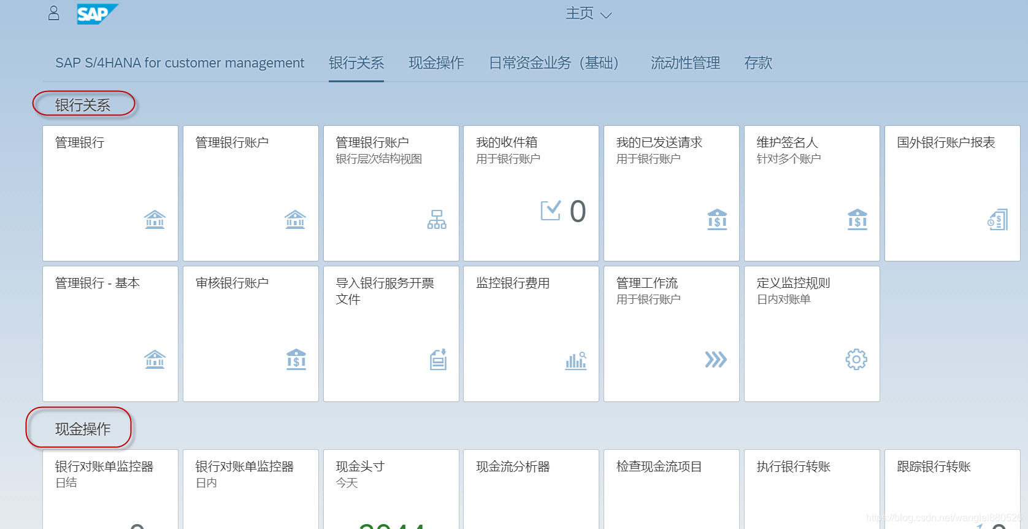Image resolution: width=1028 pixels, height=529 pixels.
Task: Click gear icon on 定义监控规则 tile
Action: pyautogui.click(x=856, y=359)
